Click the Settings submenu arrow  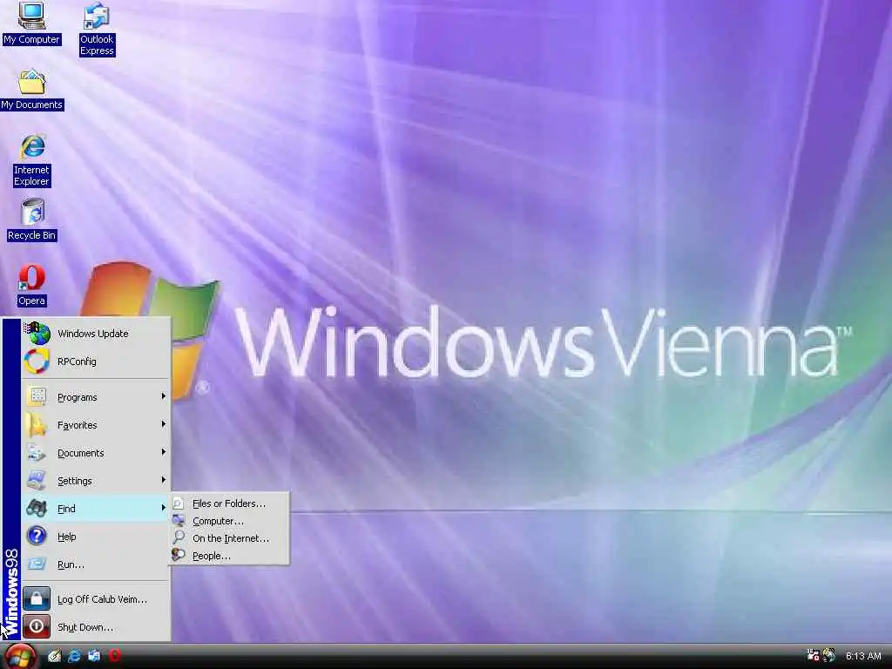point(163,480)
